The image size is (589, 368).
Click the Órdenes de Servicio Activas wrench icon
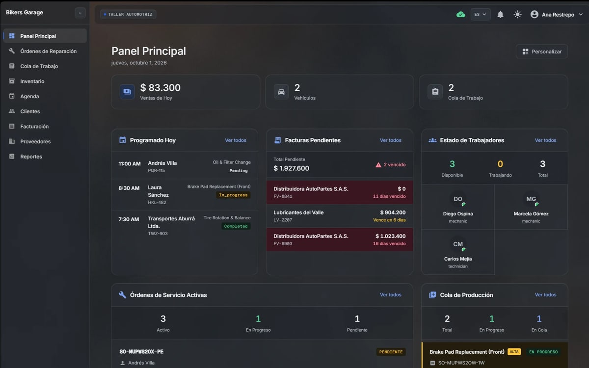(123, 295)
